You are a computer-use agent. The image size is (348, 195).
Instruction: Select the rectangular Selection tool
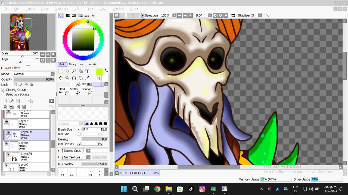click(61, 71)
